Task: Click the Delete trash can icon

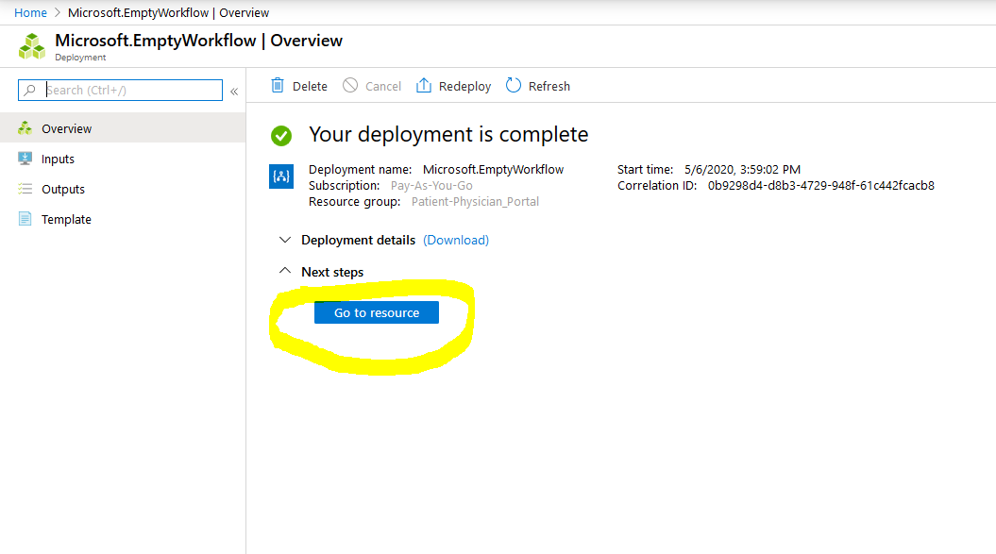Action: (x=278, y=86)
